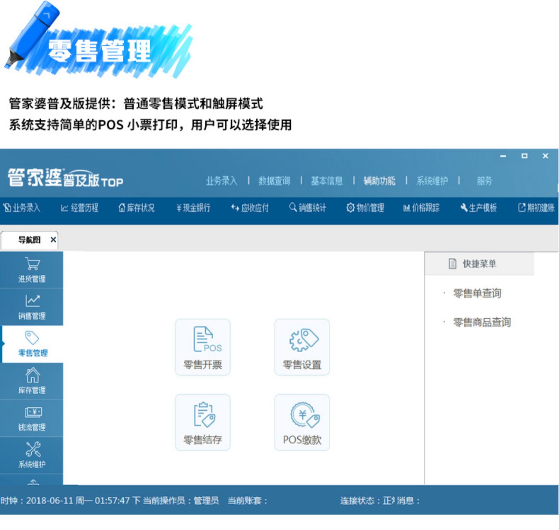Click 业务录入 toolbar shortcut

22,208
